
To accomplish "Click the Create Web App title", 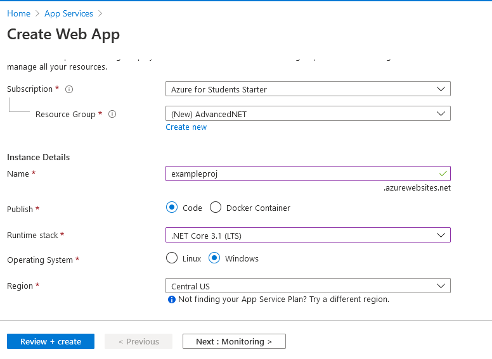I will pos(63,34).
